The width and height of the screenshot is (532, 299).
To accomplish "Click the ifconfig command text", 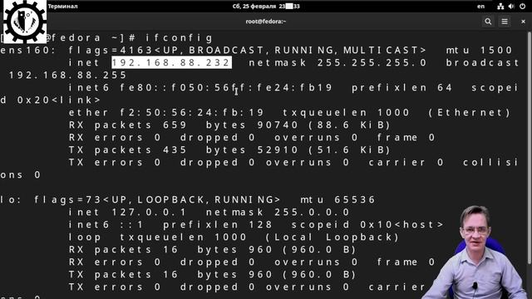I will tap(180, 37).
